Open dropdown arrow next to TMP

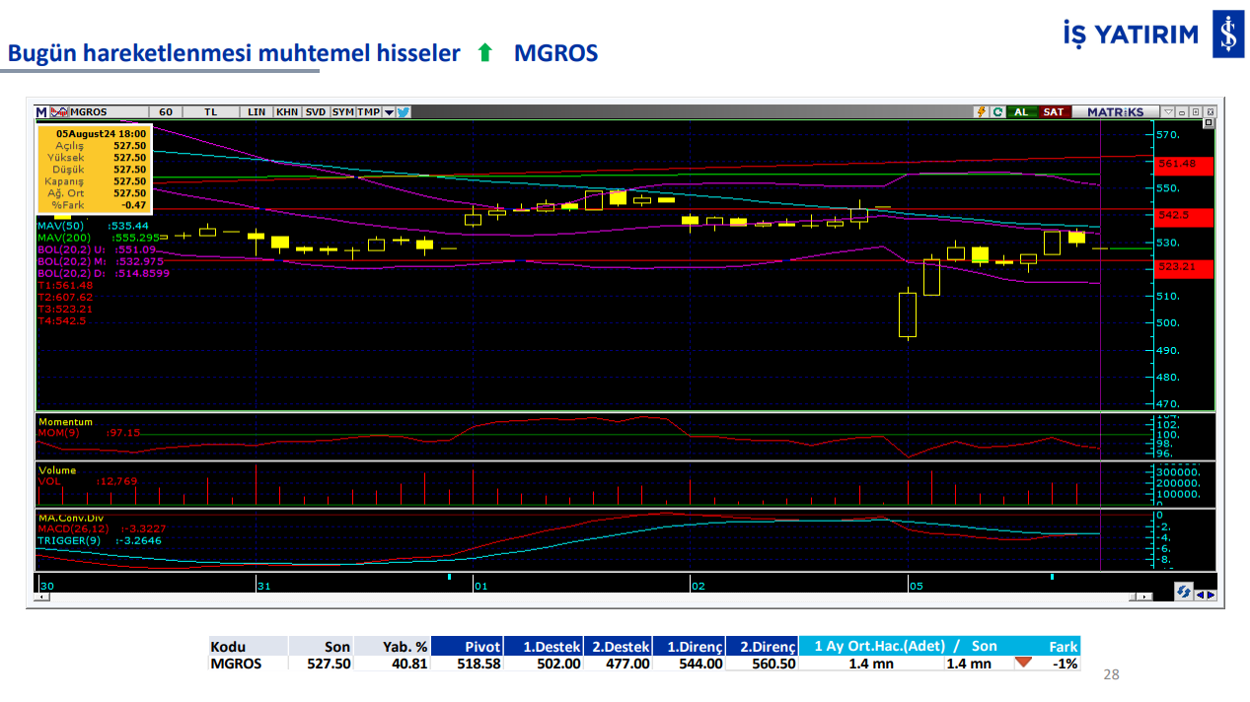point(389,111)
